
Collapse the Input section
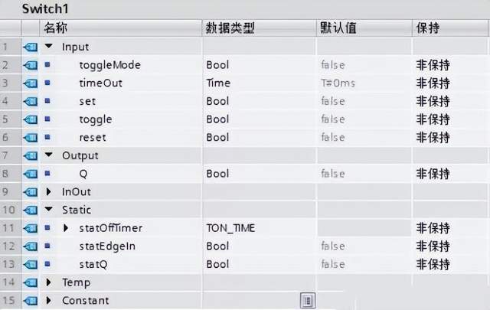click(x=50, y=47)
